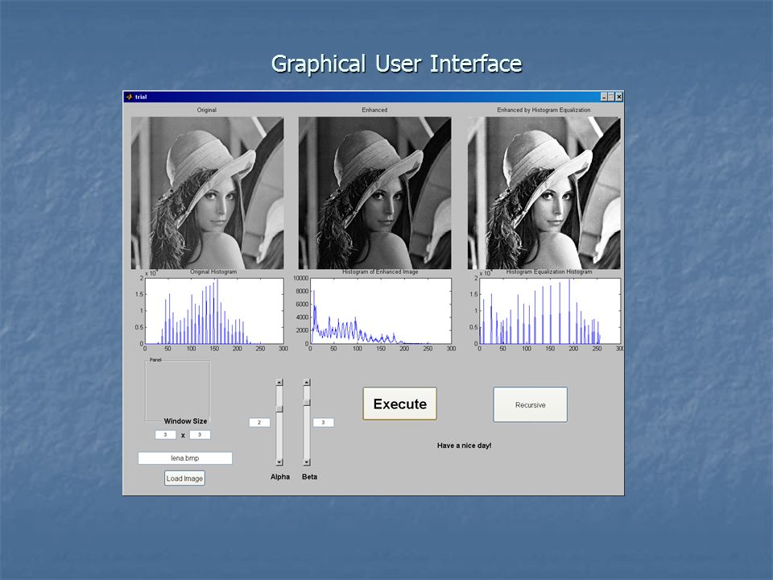The width and height of the screenshot is (773, 580).
Task: Click the 'Alpha' label below slider
Action: pos(280,476)
